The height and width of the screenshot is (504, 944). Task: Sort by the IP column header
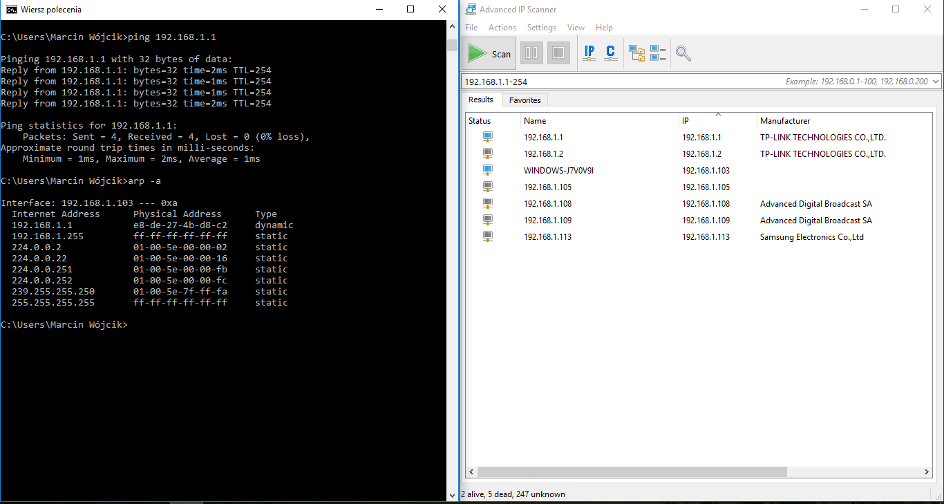(x=718, y=121)
